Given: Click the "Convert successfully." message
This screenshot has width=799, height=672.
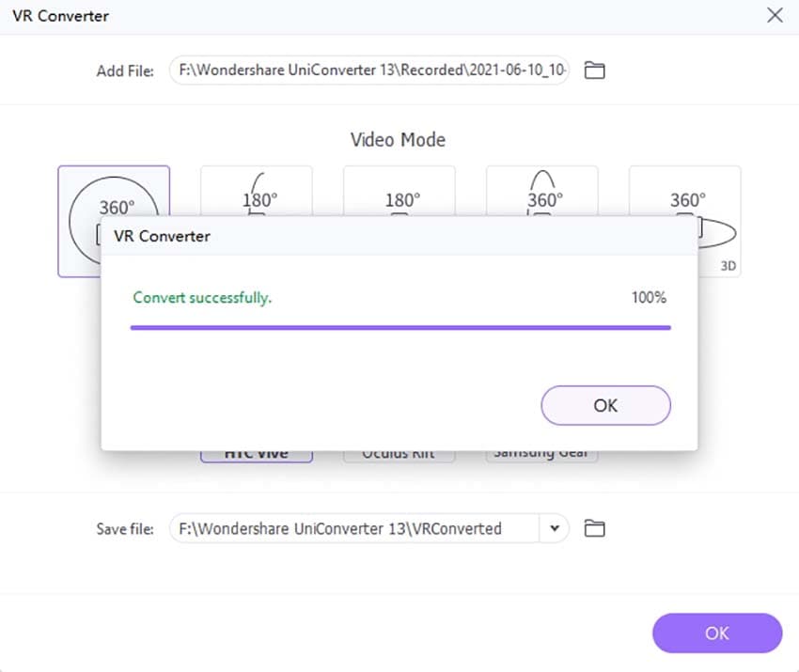Looking at the screenshot, I should click(x=202, y=298).
